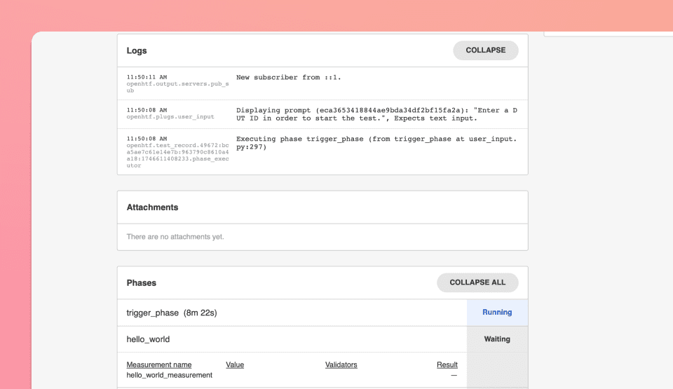The height and width of the screenshot is (389, 673).
Task: Click the Logs section title
Action: pos(137,50)
